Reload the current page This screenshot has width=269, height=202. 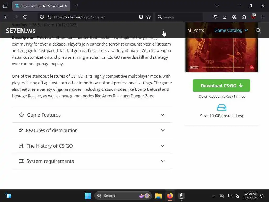click(x=25, y=17)
